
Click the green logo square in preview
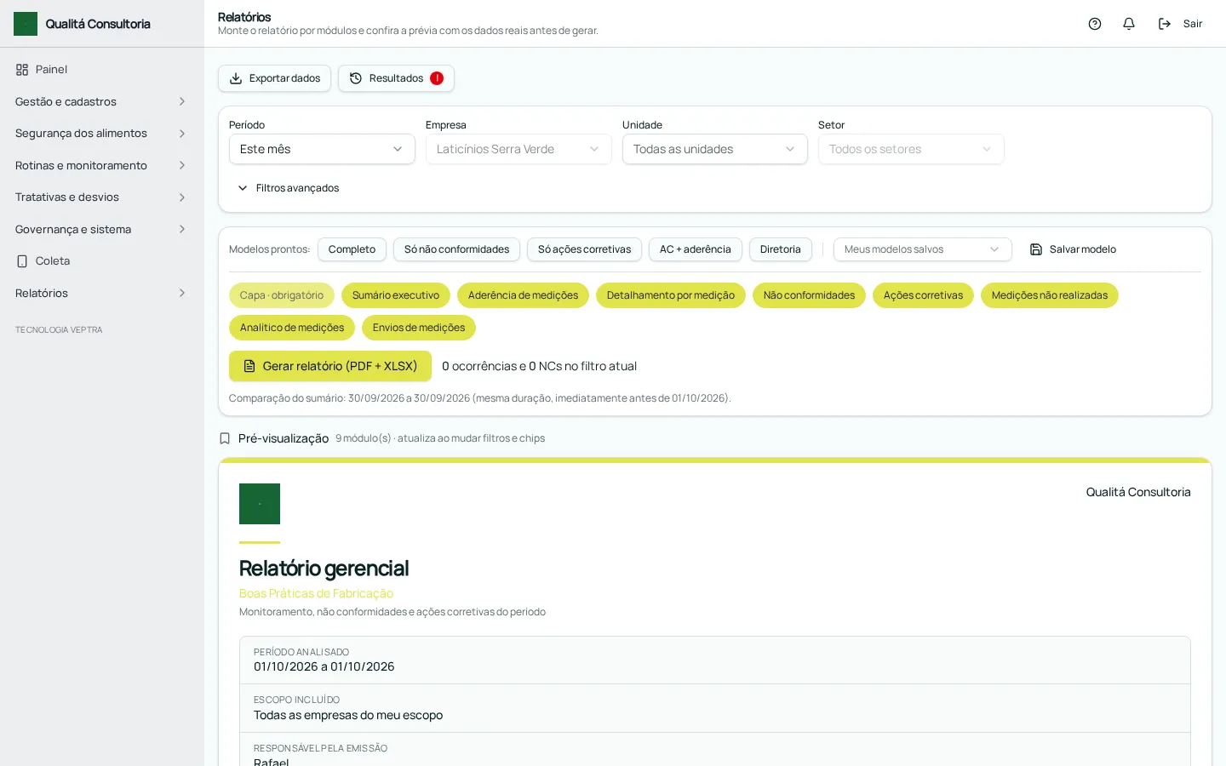260,504
